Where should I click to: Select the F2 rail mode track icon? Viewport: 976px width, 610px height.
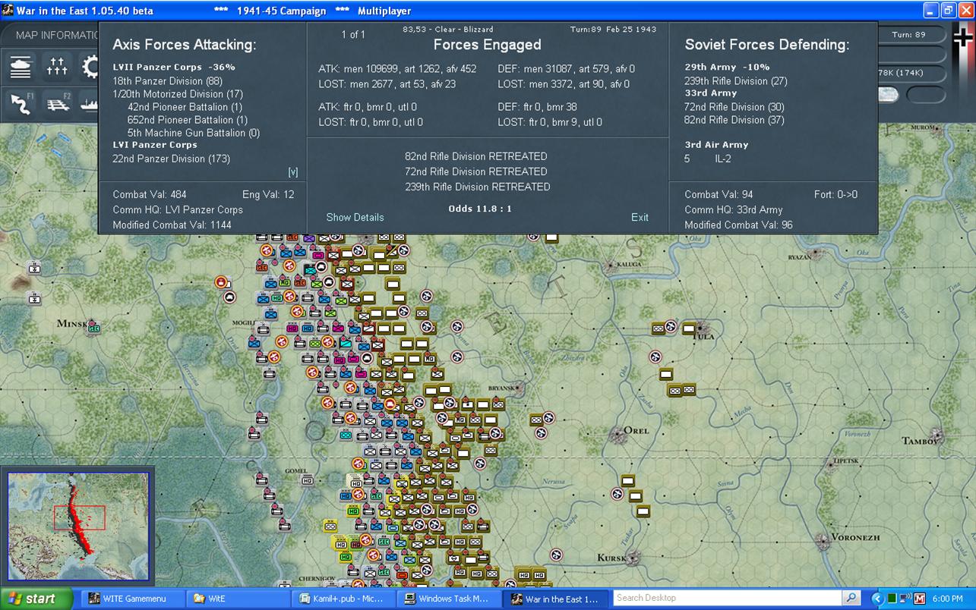click(57, 103)
